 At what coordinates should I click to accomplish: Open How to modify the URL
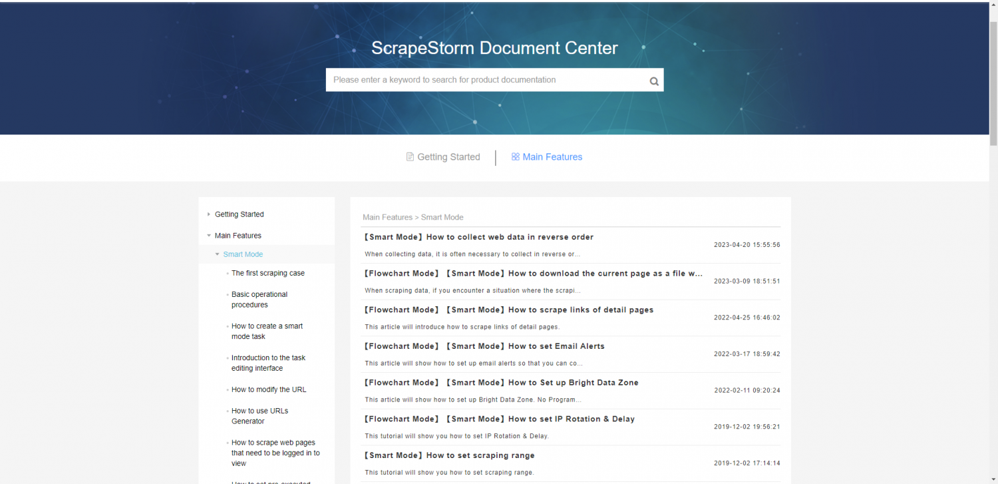point(269,389)
